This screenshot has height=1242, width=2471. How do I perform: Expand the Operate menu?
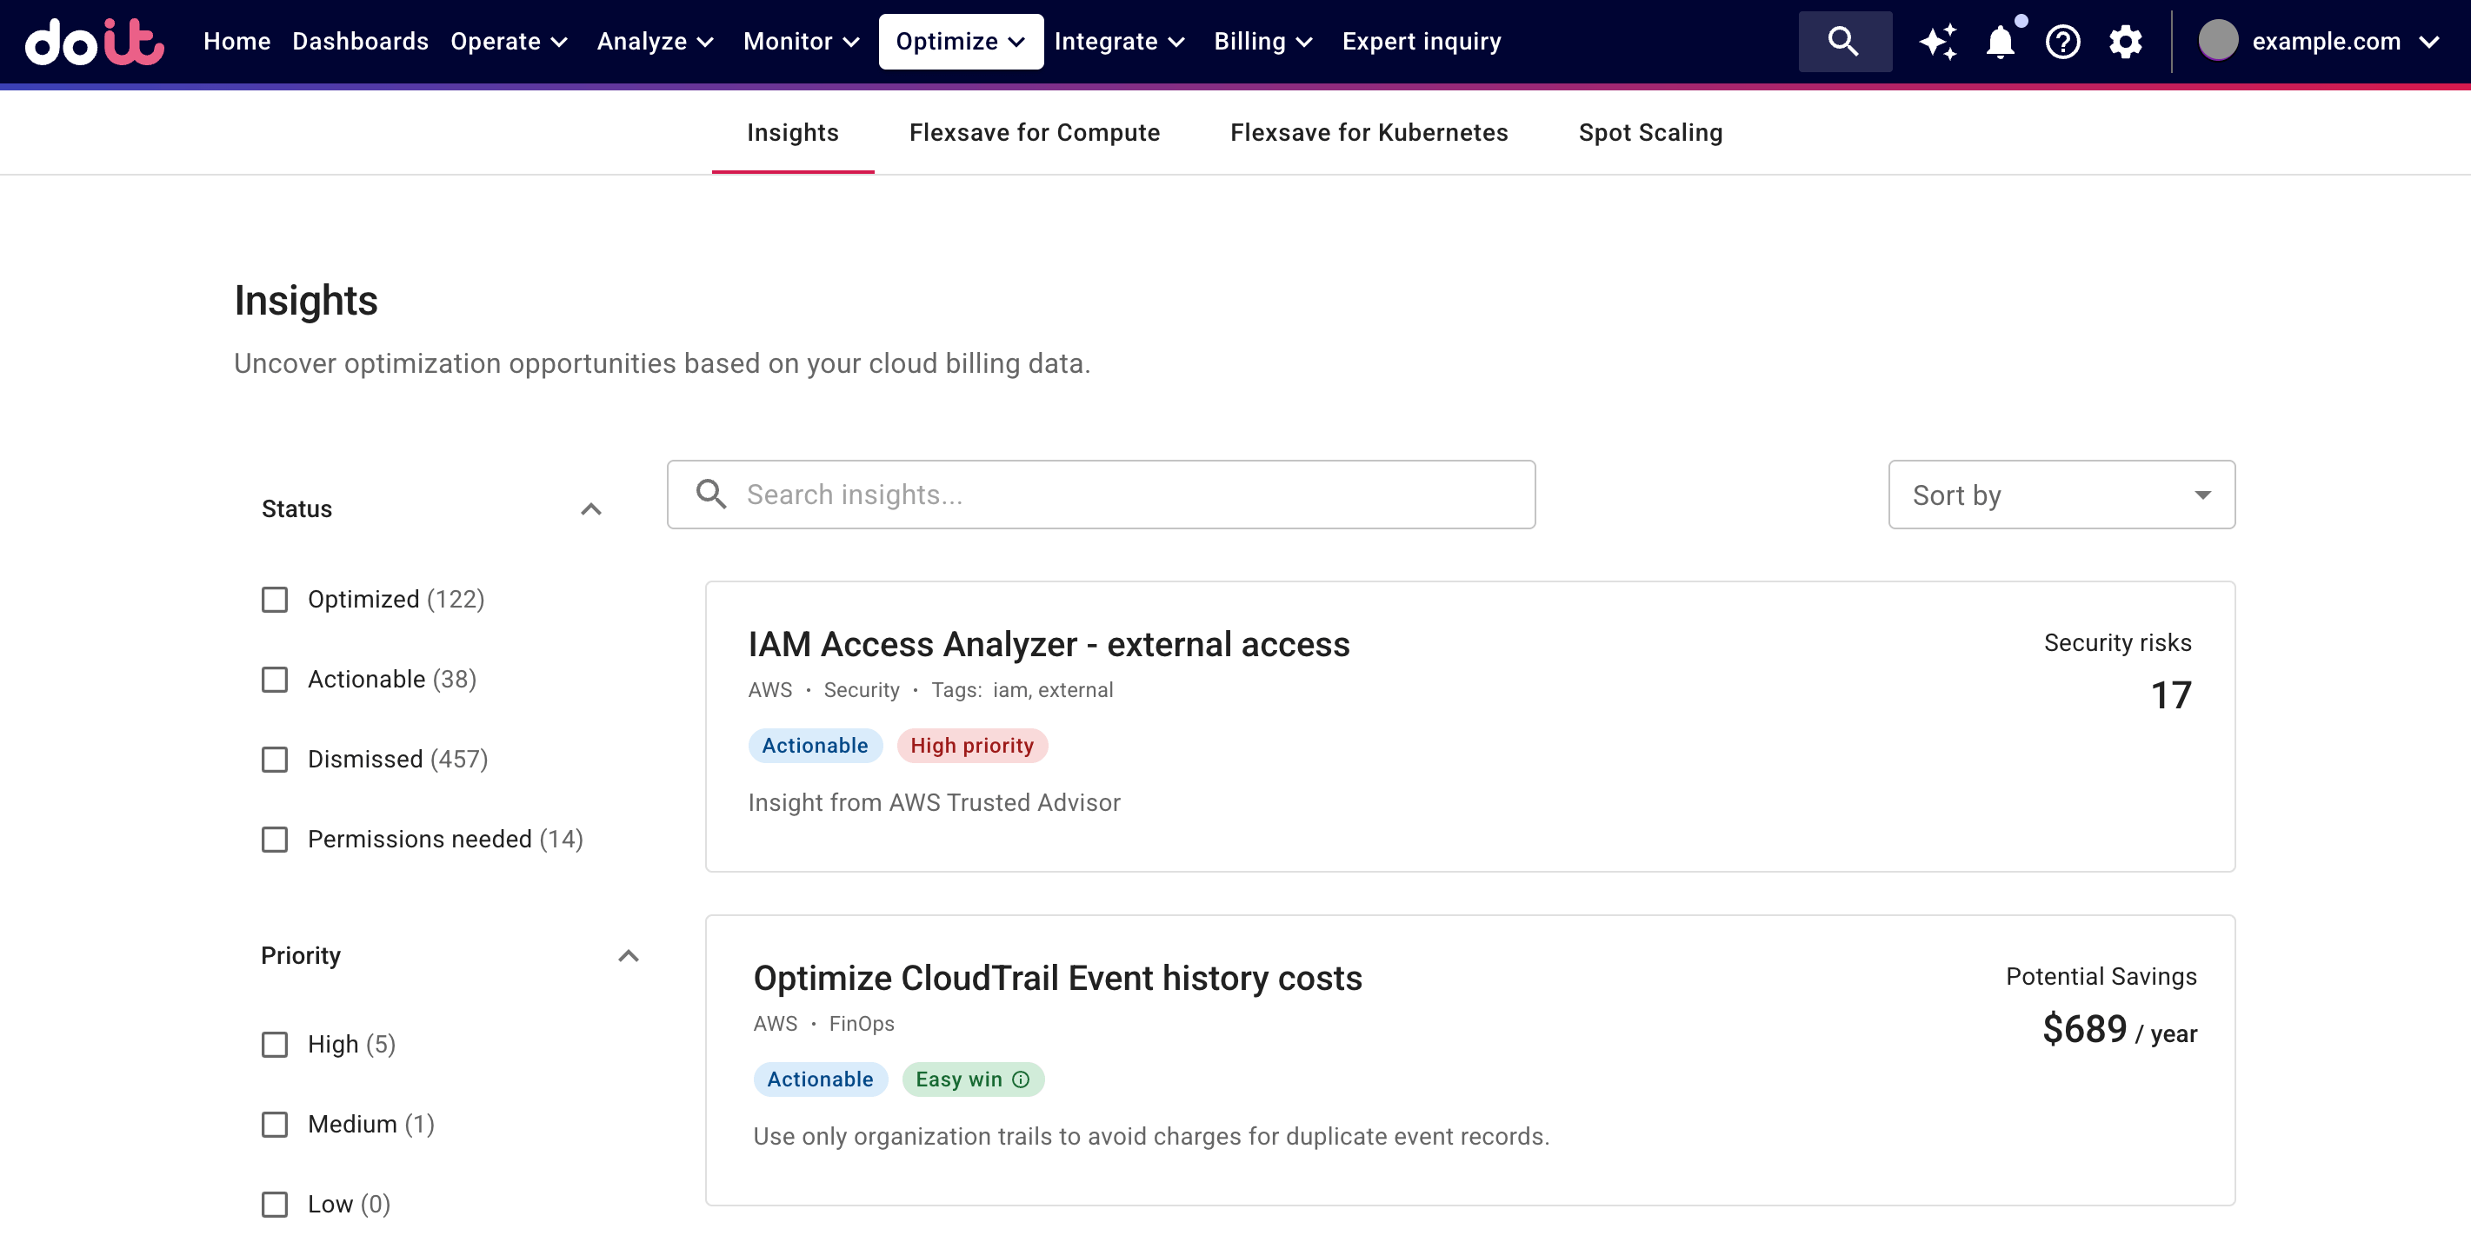click(x=510, y=41)
